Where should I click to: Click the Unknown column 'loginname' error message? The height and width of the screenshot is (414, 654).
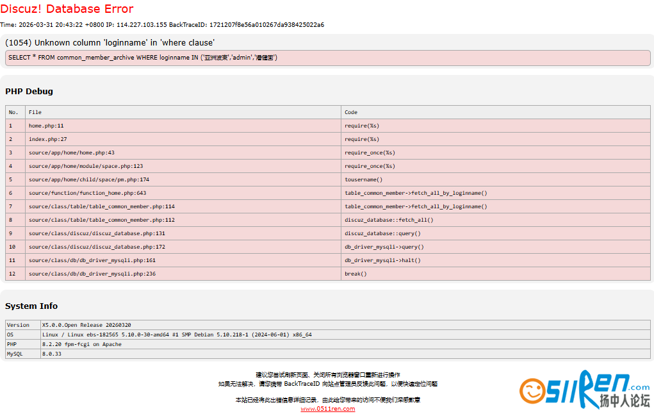pos(110,42)
